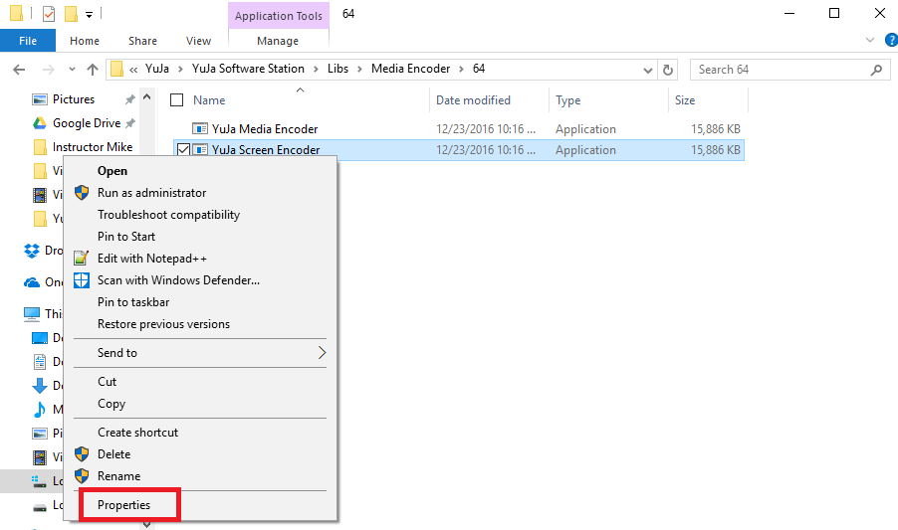Click the Libs breadcrumb
This screenshot has height=530, width=898.
pos(337,69)
